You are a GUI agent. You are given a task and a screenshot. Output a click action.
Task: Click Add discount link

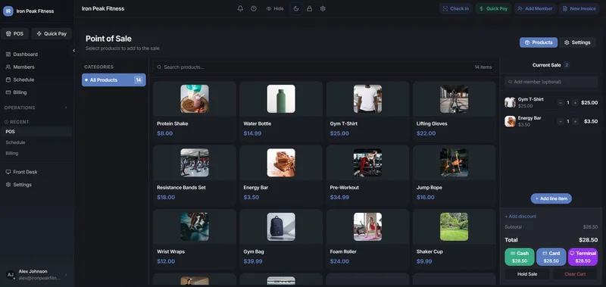click(x=520, y=217)
